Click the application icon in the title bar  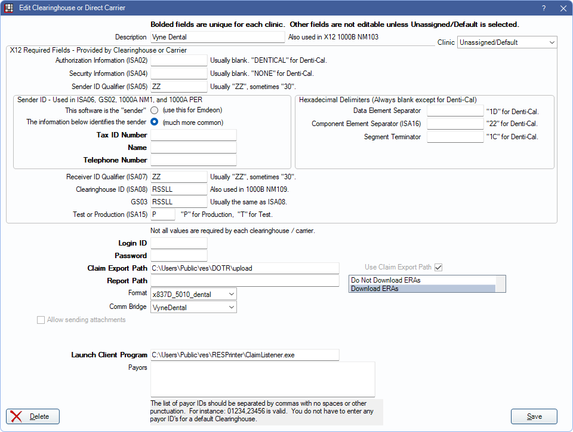pyautogui.click(x=8, y=8)
